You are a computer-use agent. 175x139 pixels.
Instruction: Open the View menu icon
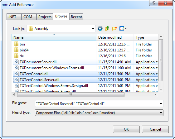(123, 28)
